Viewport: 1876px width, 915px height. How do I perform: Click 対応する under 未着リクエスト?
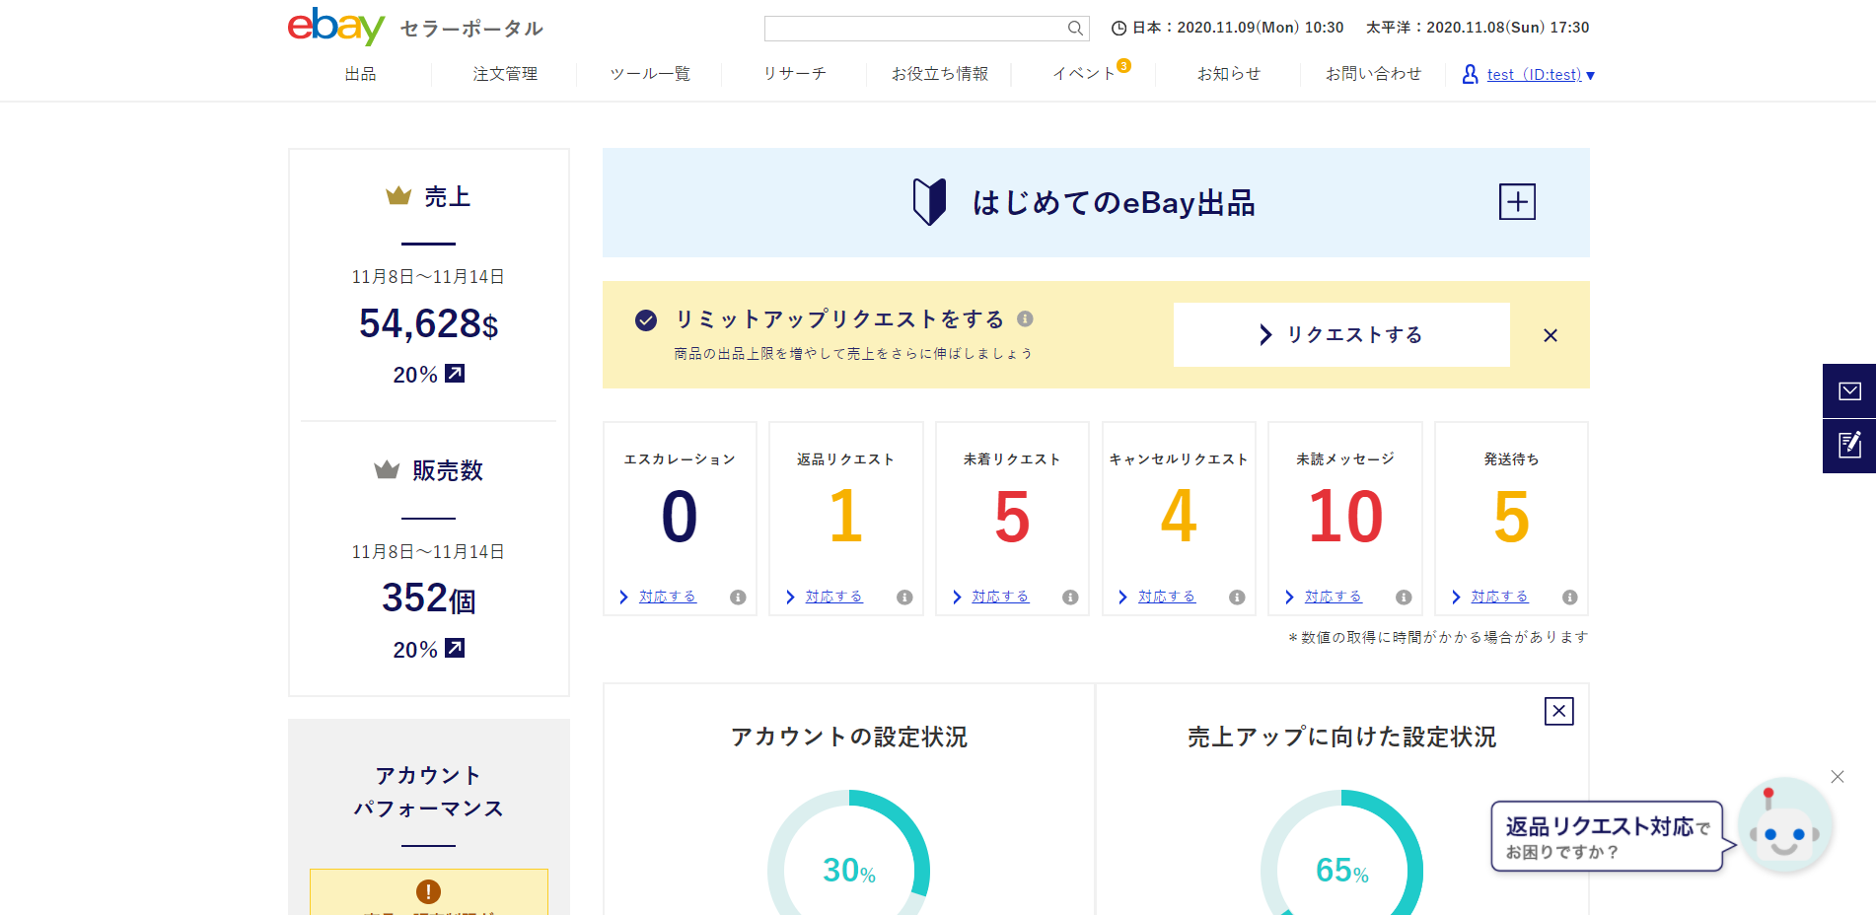[x=1000, y=597]
